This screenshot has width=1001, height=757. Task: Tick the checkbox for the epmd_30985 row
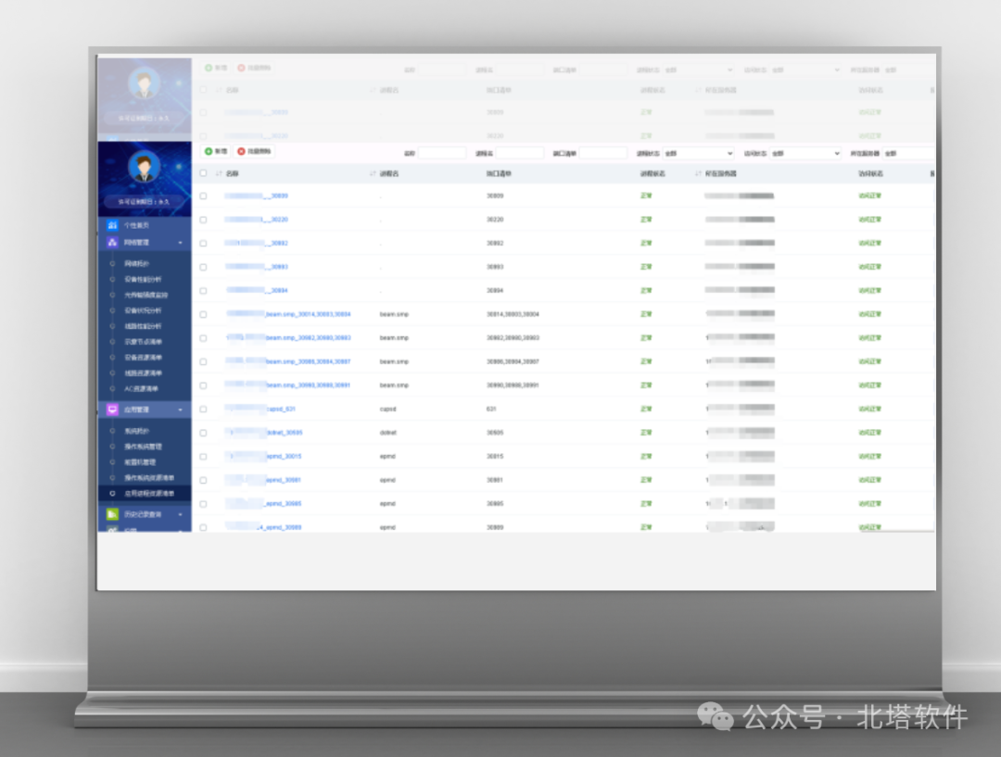tap(203, 504)
